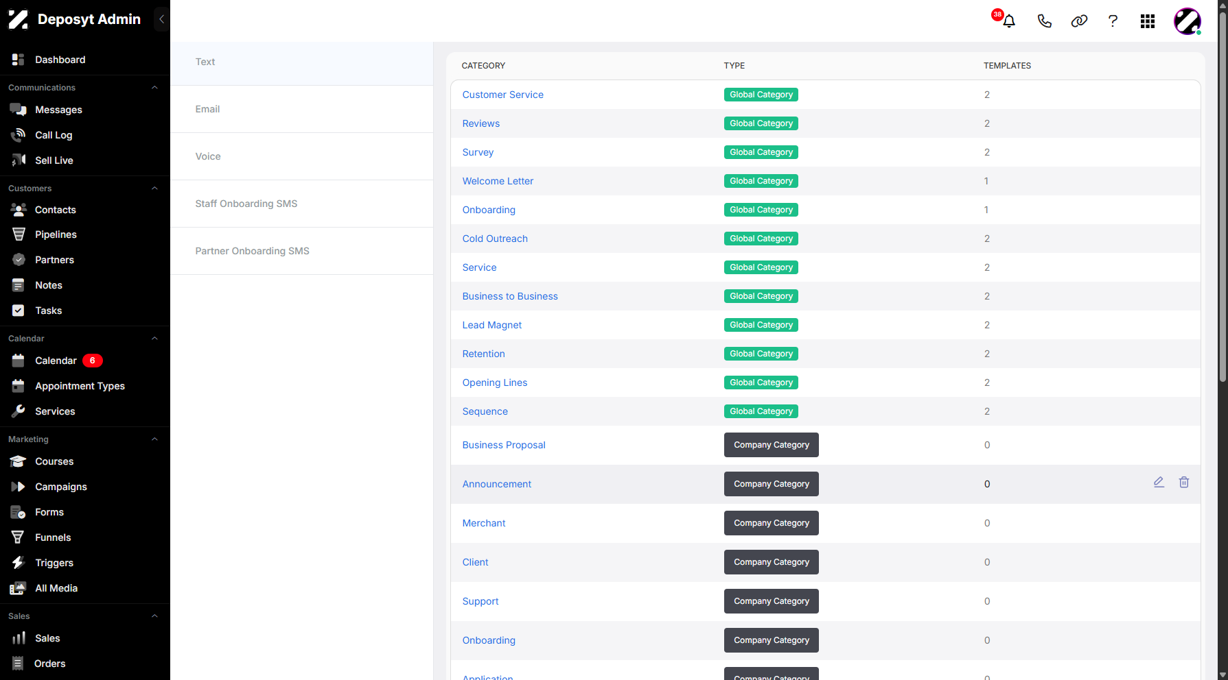This screenshot has width=1228, height=680.
Task: Select the Staff Onboarding SMS tab
Action: (x=302, y=204)
